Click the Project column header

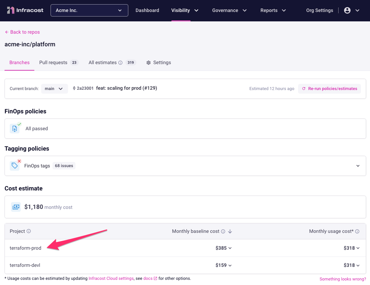click(17, 231)
